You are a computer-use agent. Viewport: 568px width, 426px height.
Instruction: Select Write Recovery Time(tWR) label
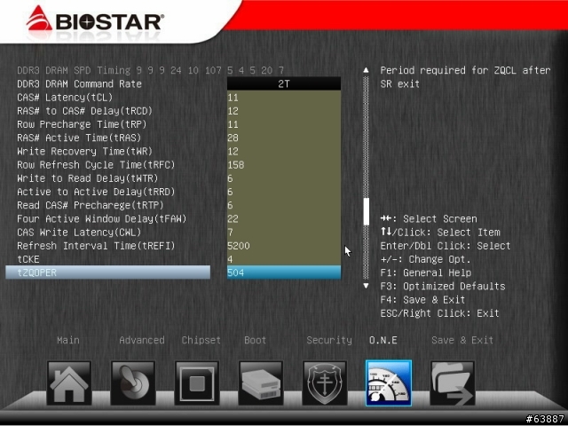[x=85, y=151]
